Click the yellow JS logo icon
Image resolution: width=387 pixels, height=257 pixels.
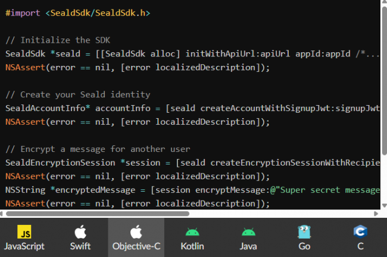tap(24, 231)
